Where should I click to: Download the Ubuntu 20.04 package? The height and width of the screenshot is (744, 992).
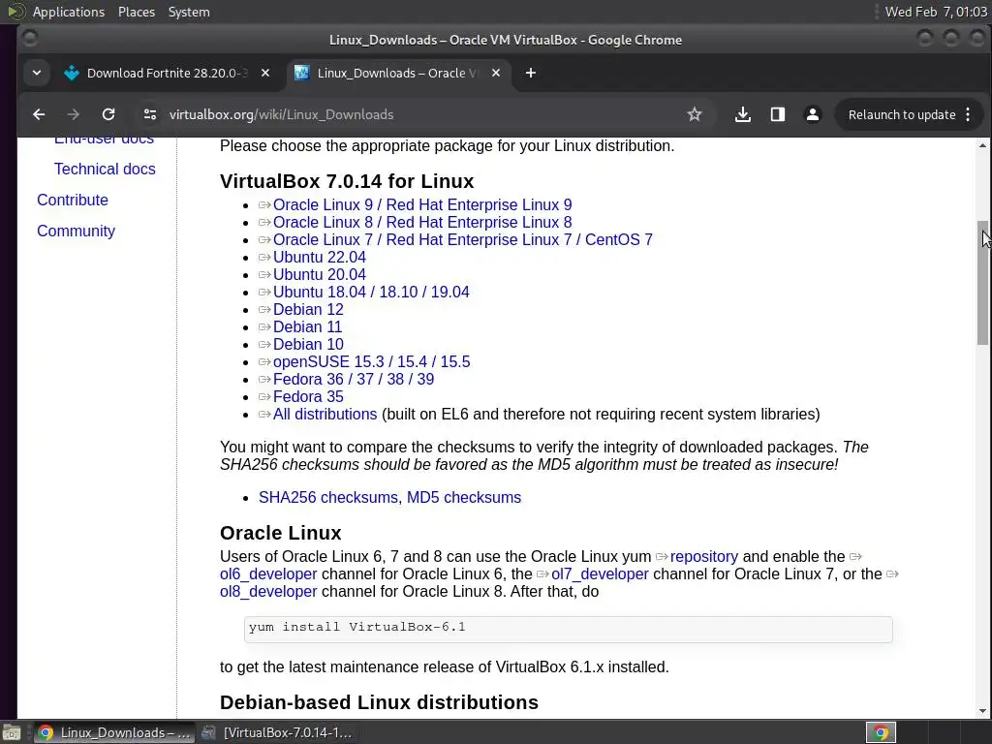[320, 274]
